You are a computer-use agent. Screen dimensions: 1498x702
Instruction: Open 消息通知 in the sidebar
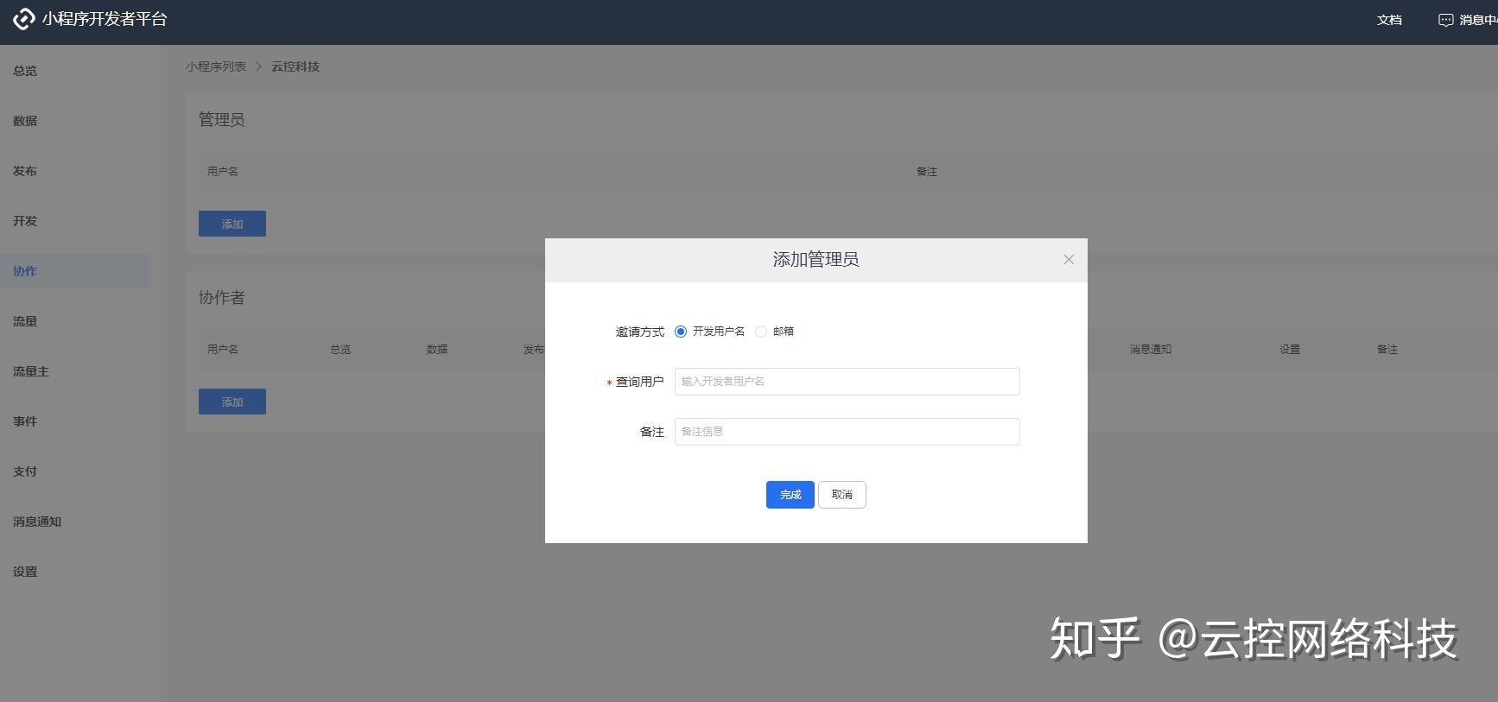(x=37, y=522)
